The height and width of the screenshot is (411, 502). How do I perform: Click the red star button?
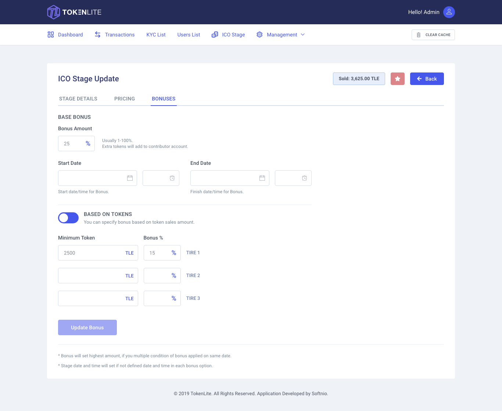tap(397, 79)
